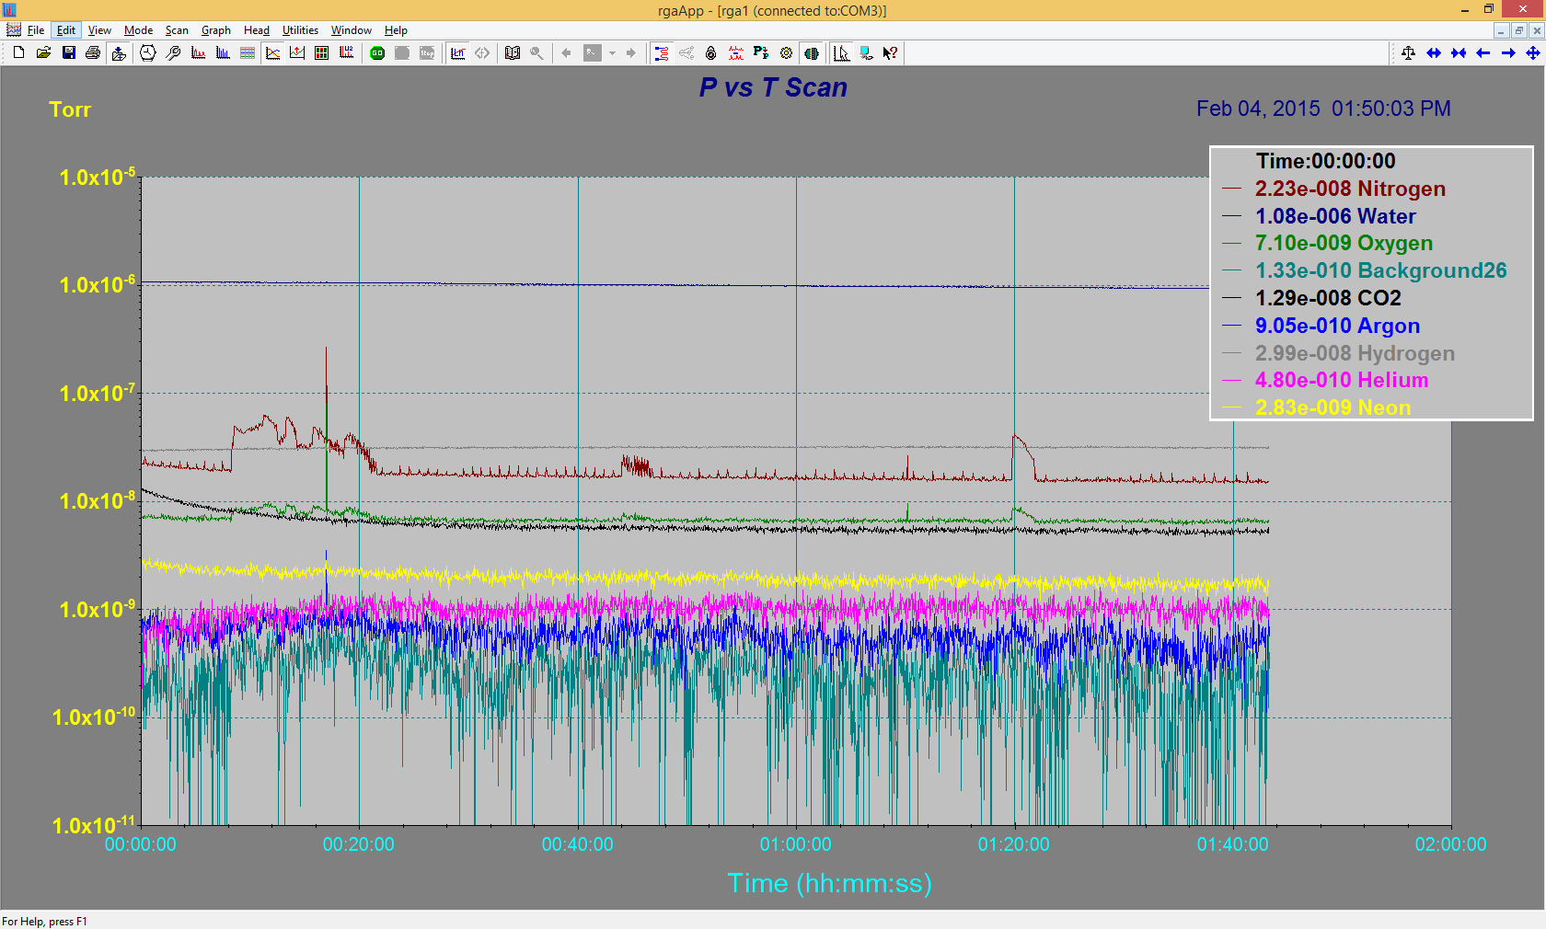Click the greyed back arrow icon
This screenshot has height=929, width=1546.
click(567, 53)
